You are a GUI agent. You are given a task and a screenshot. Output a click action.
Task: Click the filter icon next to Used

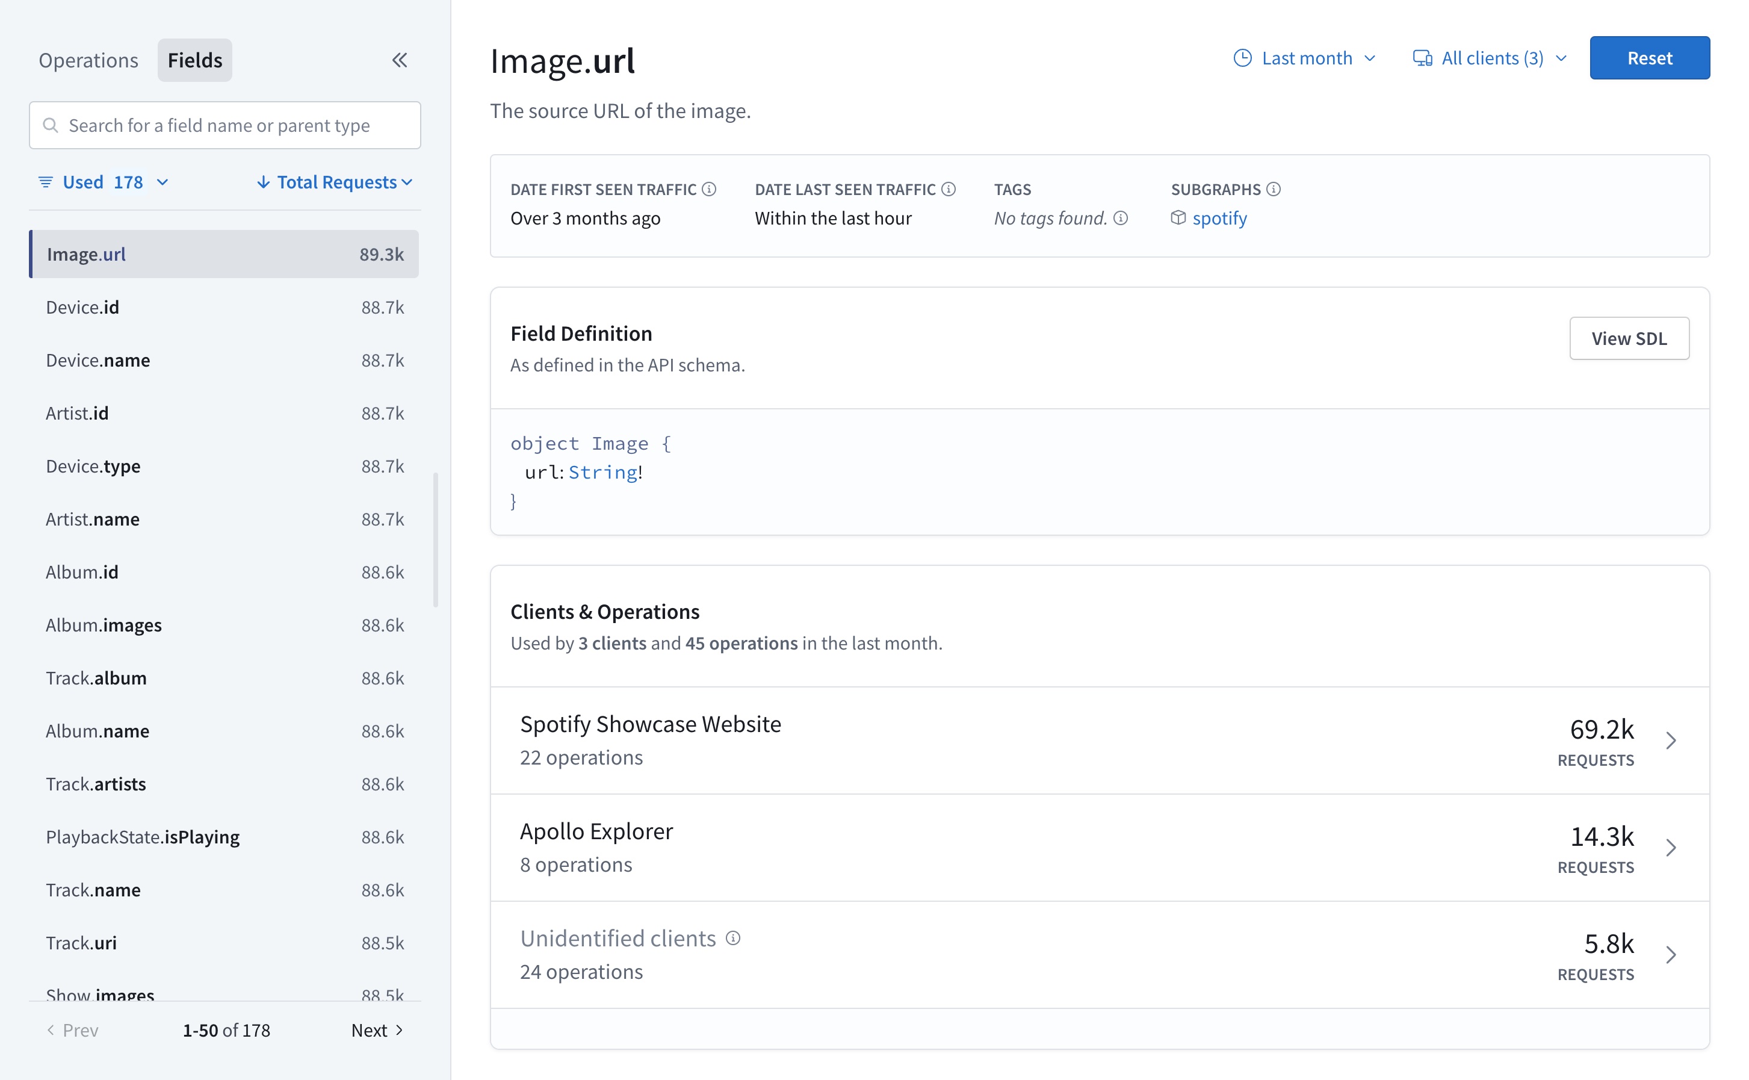tap(45, 182)
